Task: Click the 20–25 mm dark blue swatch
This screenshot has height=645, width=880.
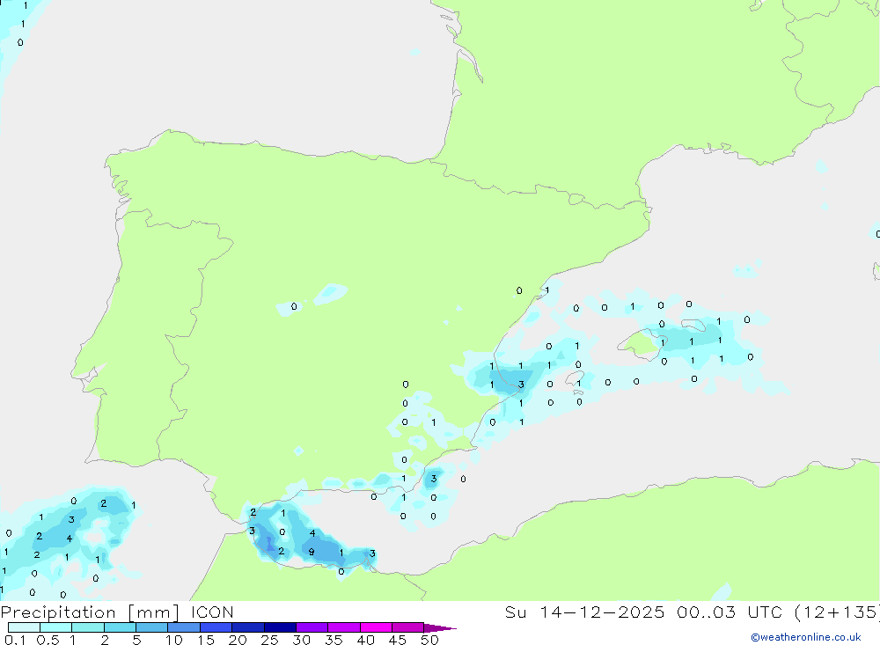Action: [247, 627]
